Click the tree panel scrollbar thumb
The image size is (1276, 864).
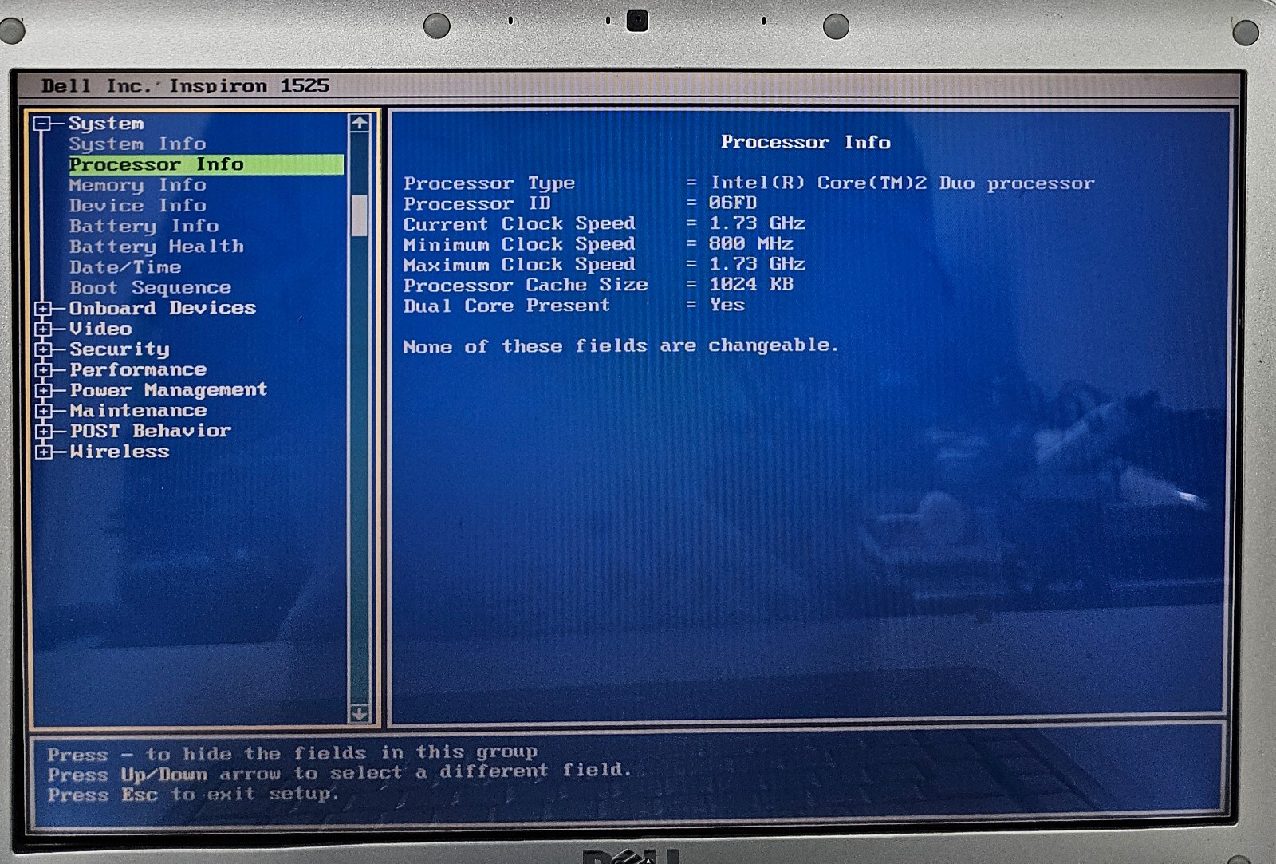360,215
